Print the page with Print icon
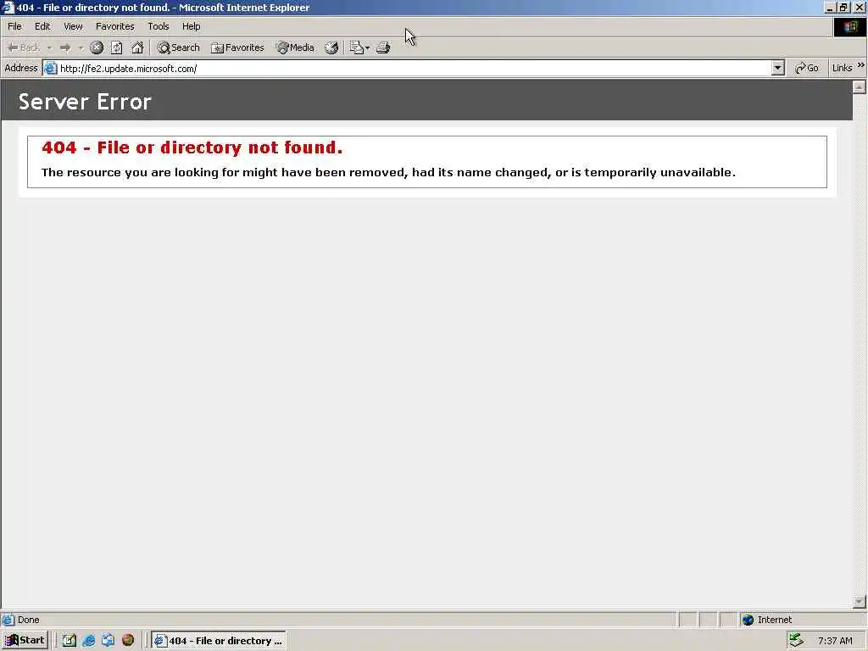 pos(383,47)
